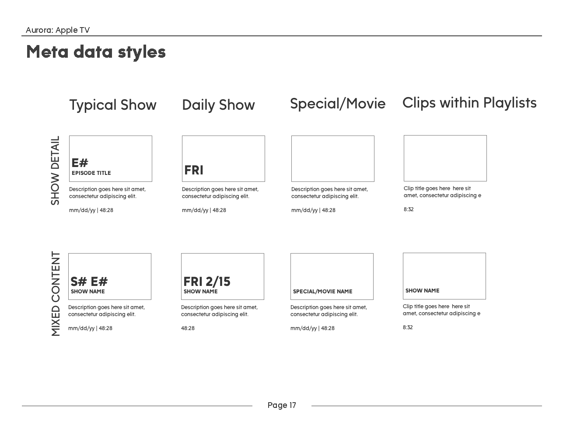Select the empty Special/Movie show detail thumbnail
Screen dimensions: 563x435
(x=333, y=159)
